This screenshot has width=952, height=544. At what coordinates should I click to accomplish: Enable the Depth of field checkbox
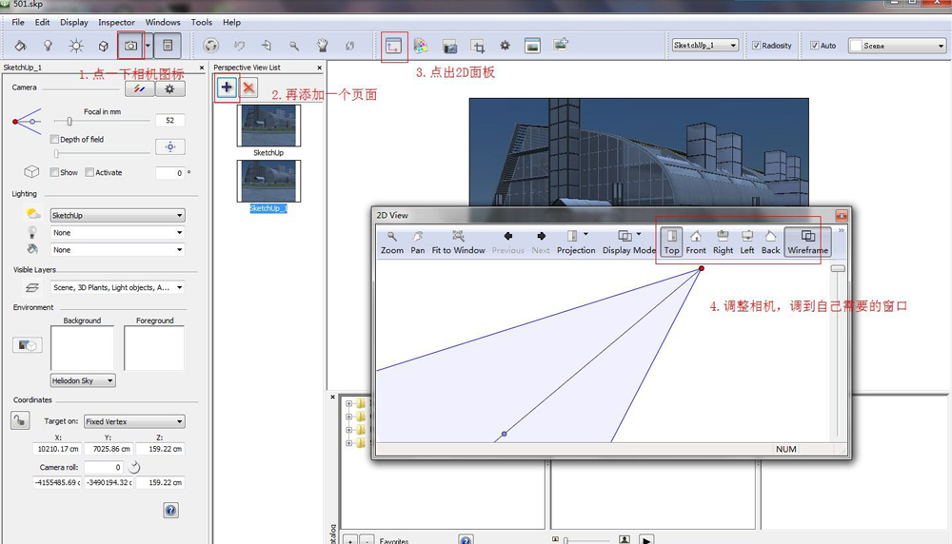tap(55, 140)
